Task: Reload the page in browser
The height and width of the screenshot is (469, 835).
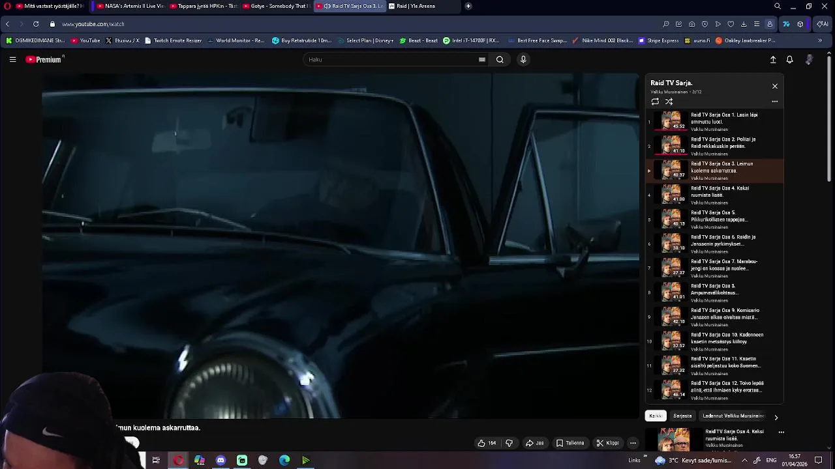Action: 36,24
